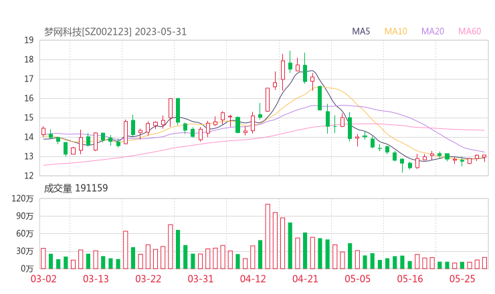This screenshot has height=294, width=495.
Task: Click the price axis value 19
Action: pyautogui.click(x=29, y=40)
